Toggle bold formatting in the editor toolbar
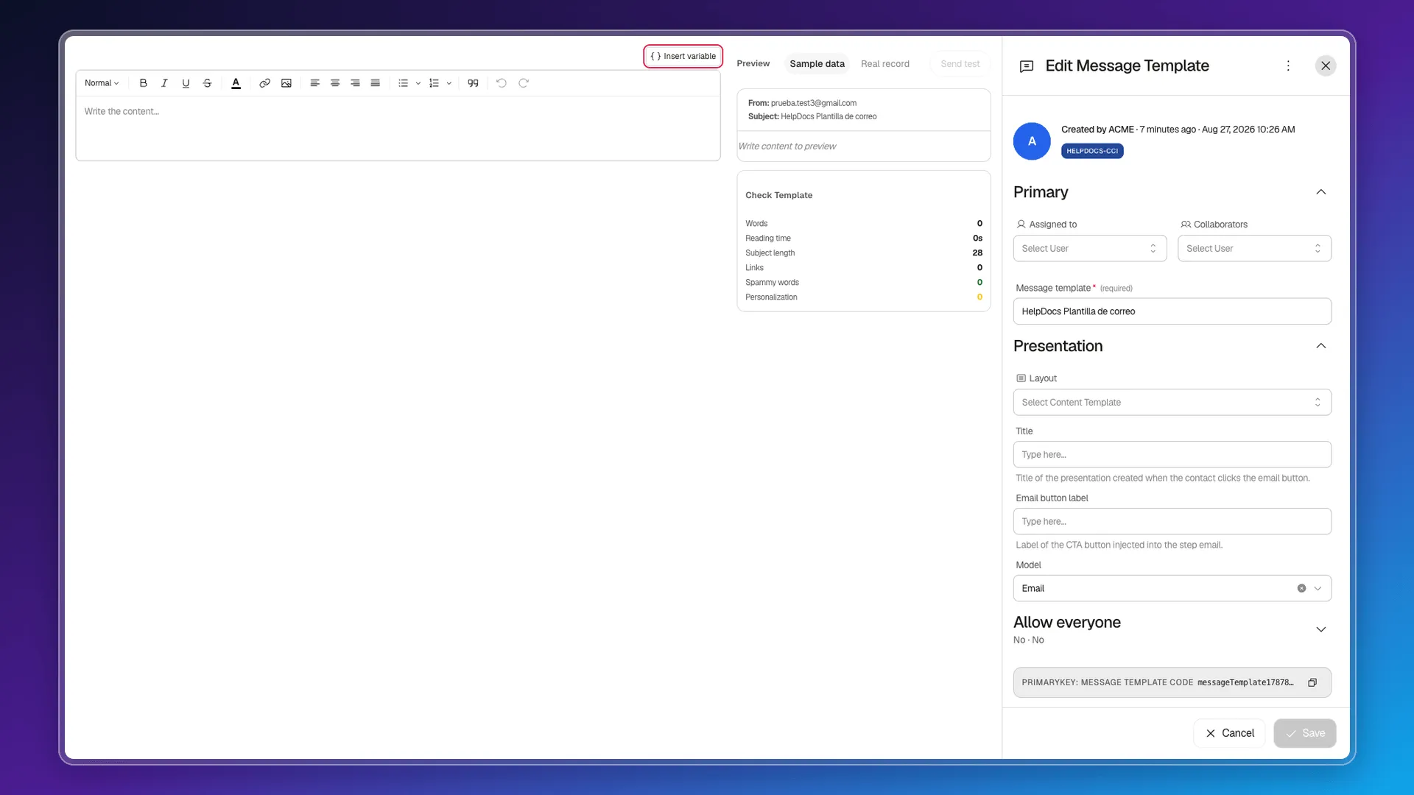 click(x=143, y=83)
